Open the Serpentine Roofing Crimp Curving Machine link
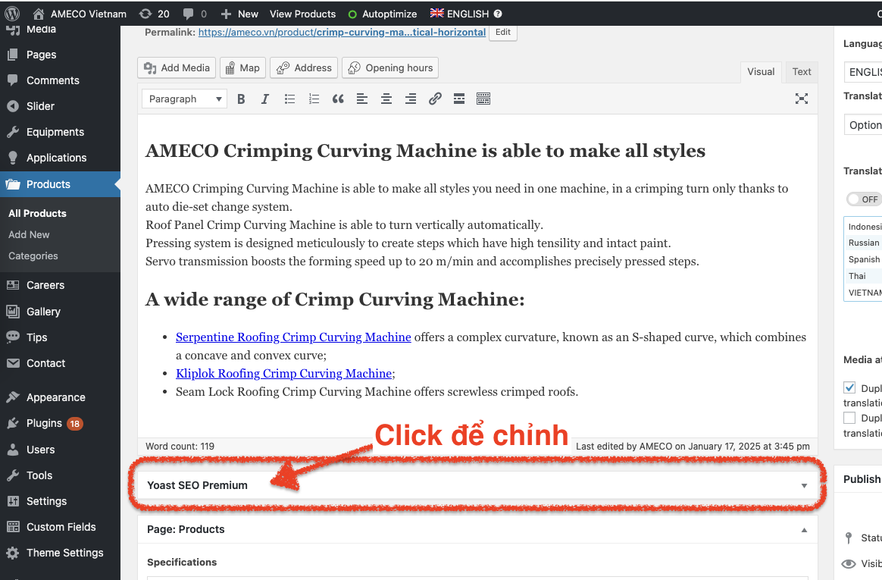 click(x=293, y=337)
